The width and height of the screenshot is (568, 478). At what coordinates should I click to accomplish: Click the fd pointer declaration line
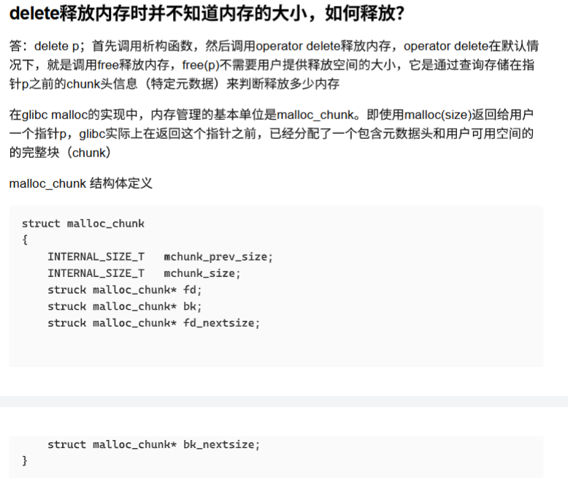point(125,289)
